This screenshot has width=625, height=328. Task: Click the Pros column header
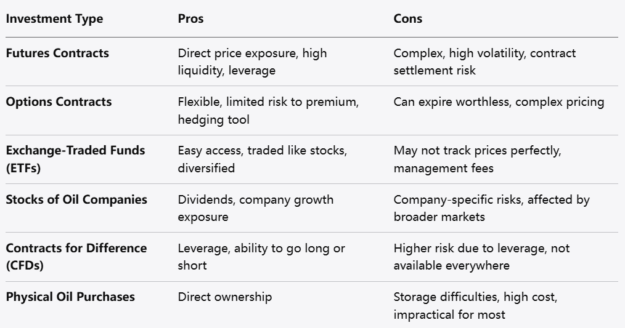(x=190, y=18)
